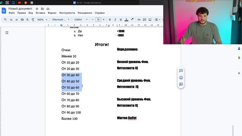Click the insert image icon
The width and height of the screenshot is (242, 136).
pos(150,20)
